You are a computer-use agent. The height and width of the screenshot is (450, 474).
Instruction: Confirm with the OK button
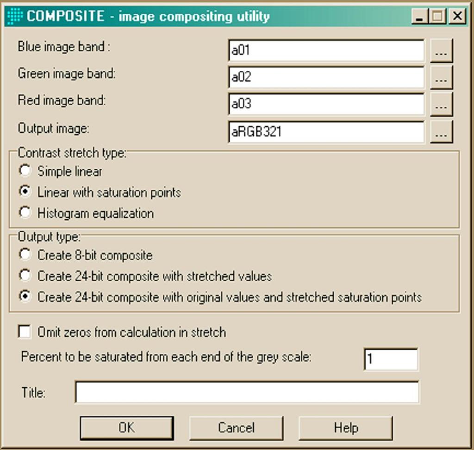pos(127,428)
